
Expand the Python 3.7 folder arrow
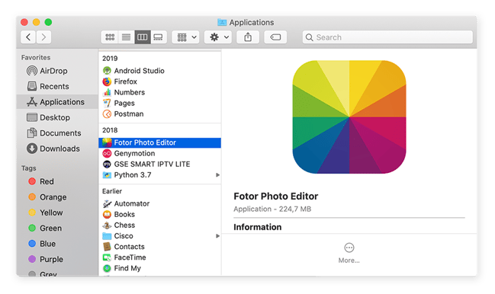coord(217,175)
